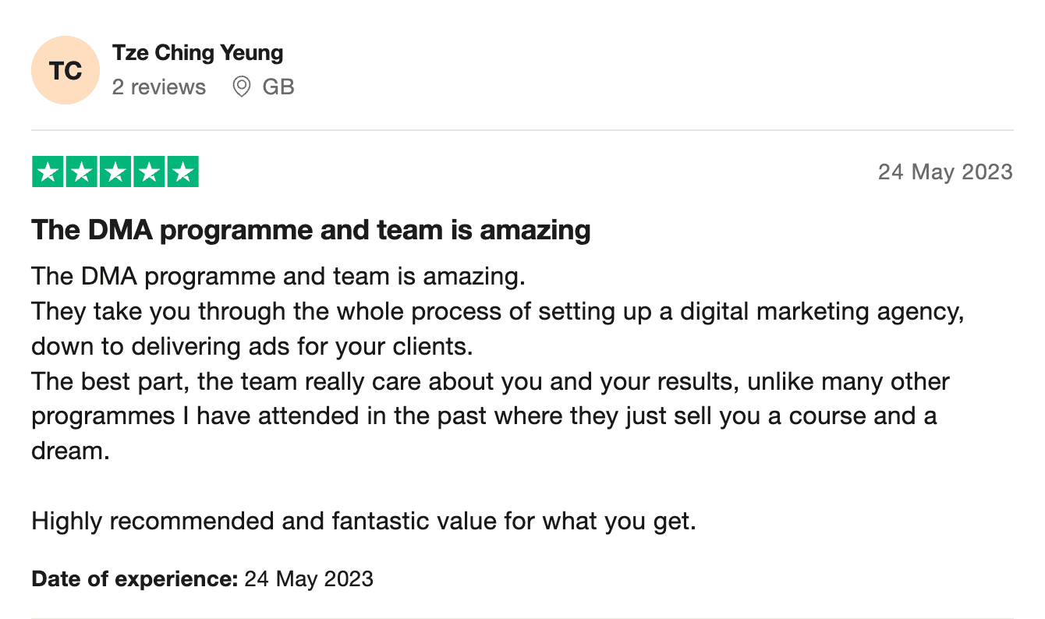
Task: Click the 'Date of experience:' bold label
Action: [x=134, y=579]
